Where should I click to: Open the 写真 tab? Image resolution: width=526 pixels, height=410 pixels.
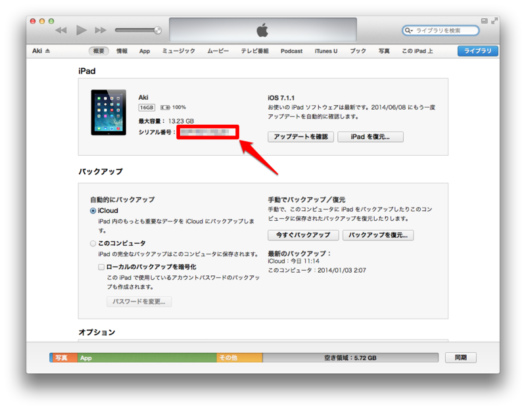pyautogui.click(x=384, y=51)
